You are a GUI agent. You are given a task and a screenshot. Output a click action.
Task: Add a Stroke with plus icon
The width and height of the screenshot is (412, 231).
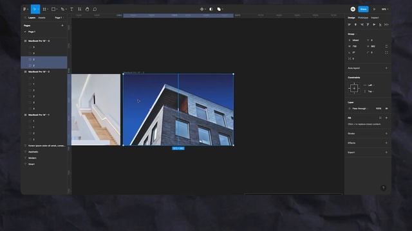(x=386, y=133)
